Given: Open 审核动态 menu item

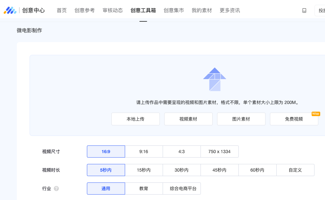Looking at the screenshot, I should tap(113, 11).
